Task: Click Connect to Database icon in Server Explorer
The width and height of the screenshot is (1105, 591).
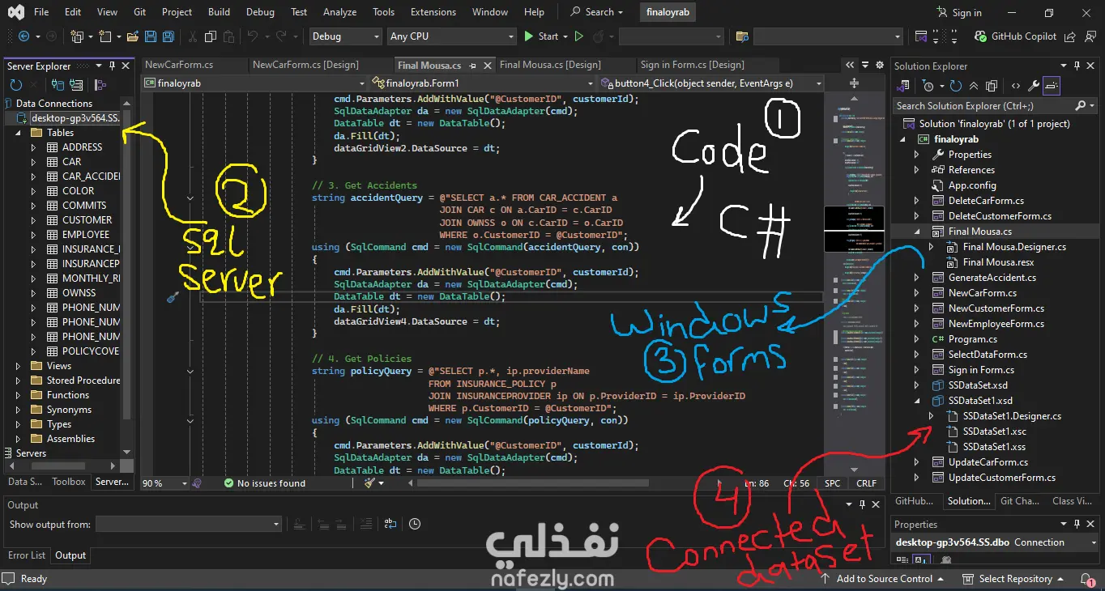Action: click(58, 85)
